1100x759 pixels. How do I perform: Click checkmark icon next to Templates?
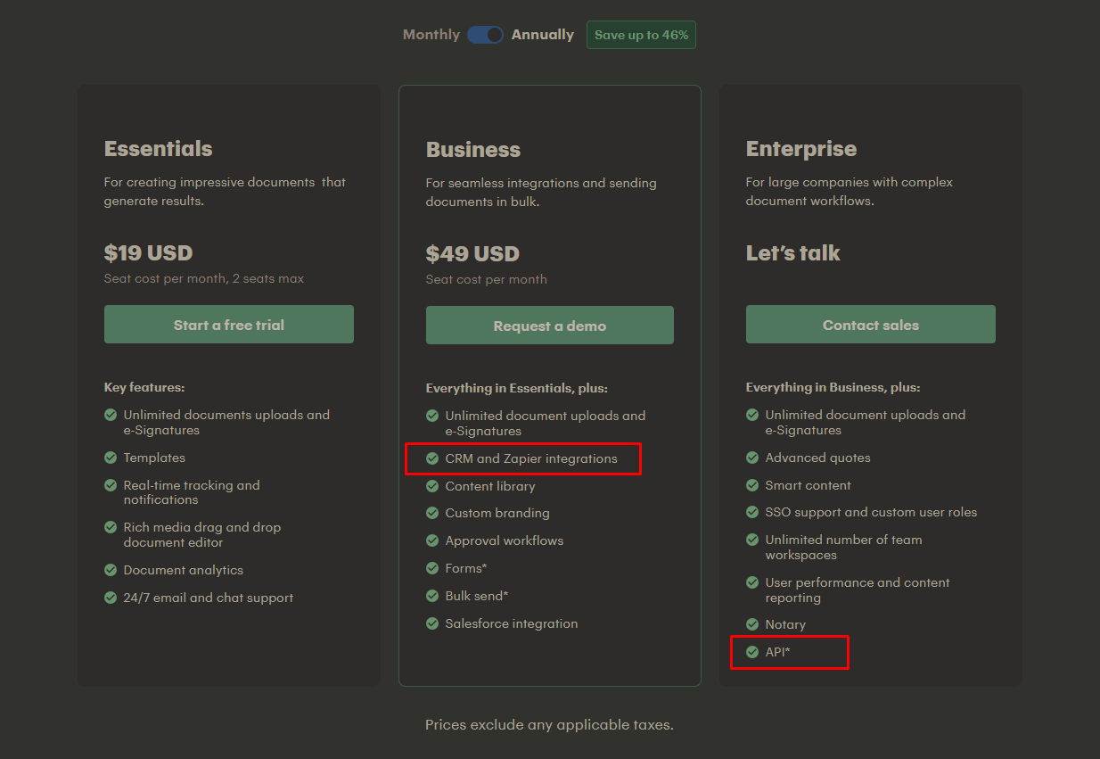111,458
